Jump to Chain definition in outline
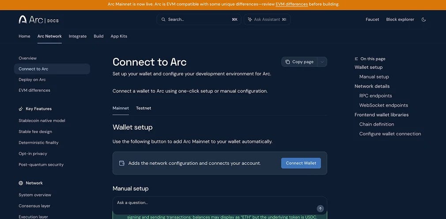The height and width of the screenshot is (219, 446). click(x=377, y=124)
